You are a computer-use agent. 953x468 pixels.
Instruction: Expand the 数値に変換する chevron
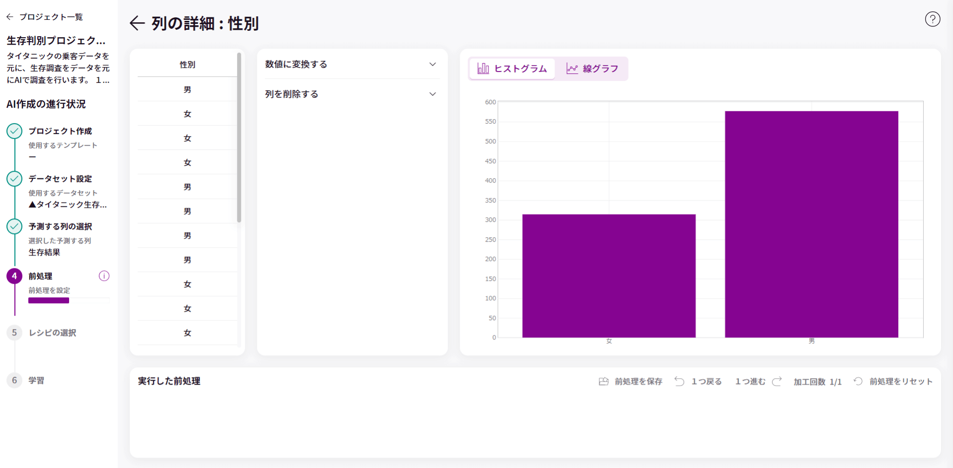pos(432,65)
